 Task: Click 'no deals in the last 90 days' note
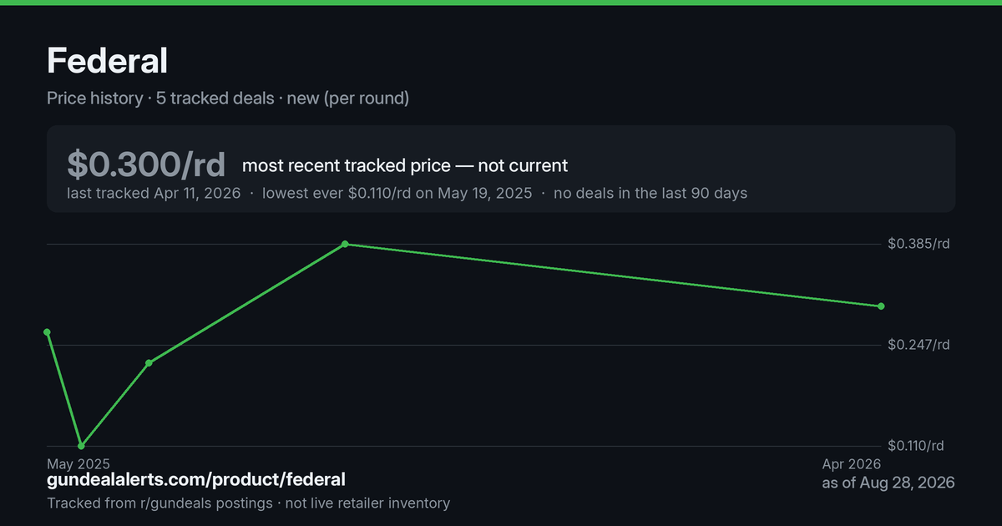650,193
